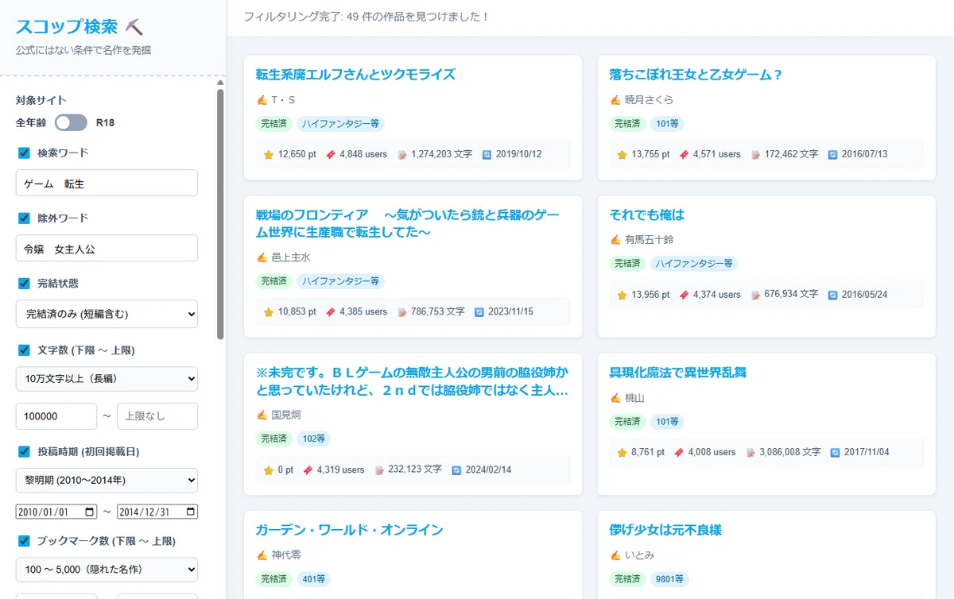Open novel 落ちこぼれ王女と乙女ゲーム？

point(696,75)
